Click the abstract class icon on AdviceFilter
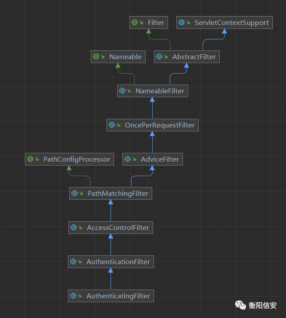286x318 pixels. [128, 159]
